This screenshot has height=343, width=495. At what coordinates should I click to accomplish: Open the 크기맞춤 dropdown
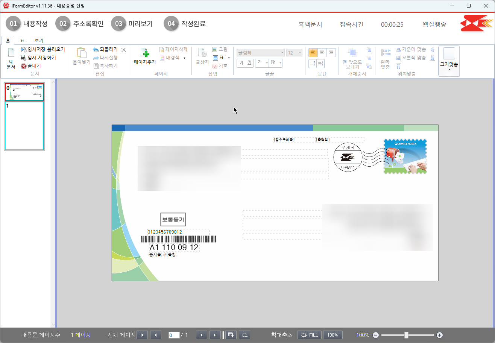pos(449,61)
